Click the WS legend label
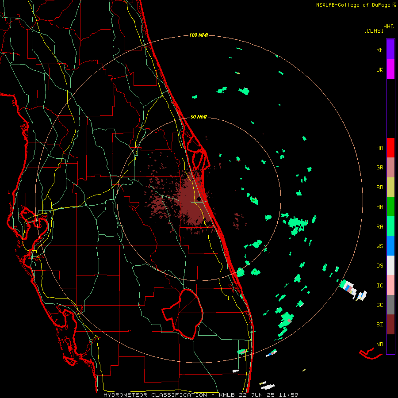The height and width of the screenshot is (398, 398). coord(379,246)
